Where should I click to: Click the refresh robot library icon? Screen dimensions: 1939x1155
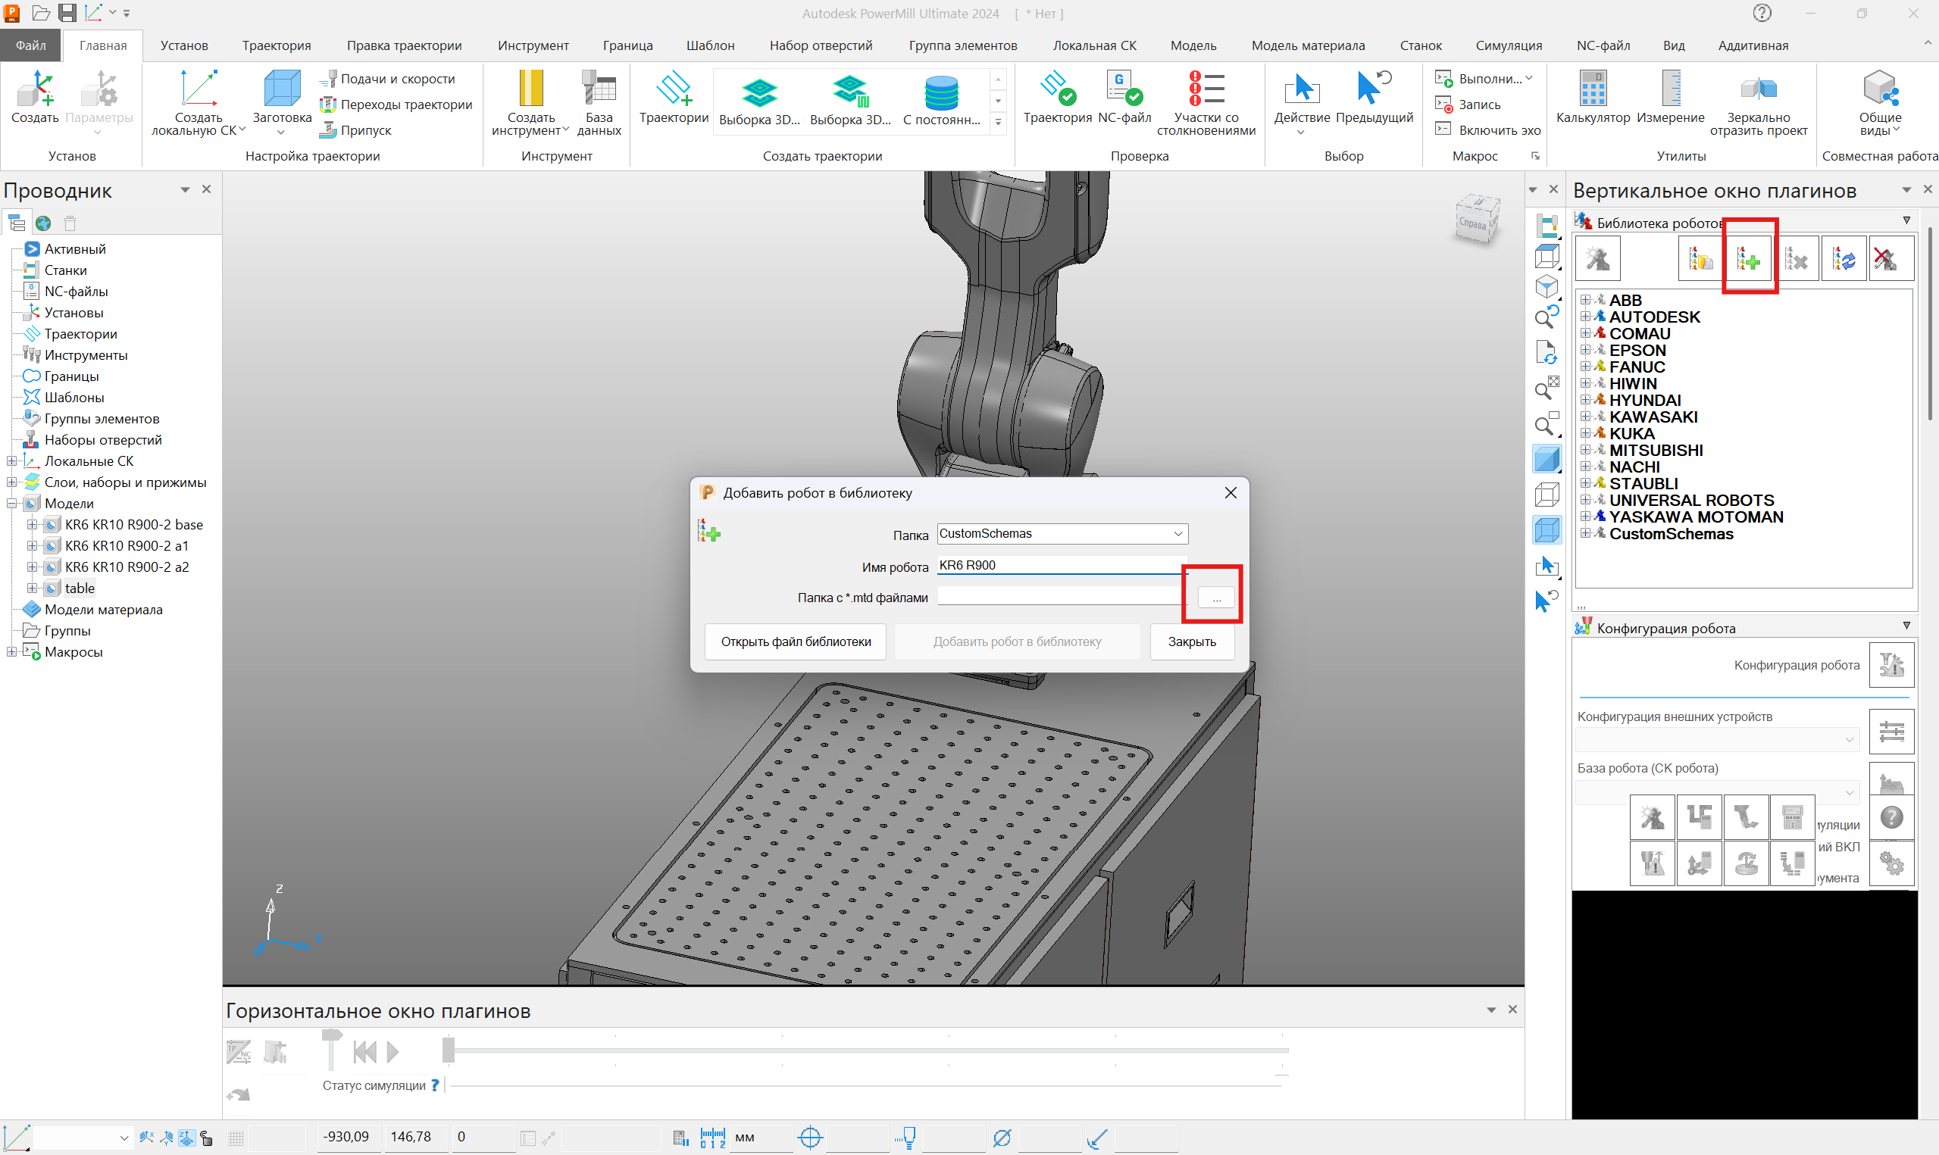point(1844,258)
